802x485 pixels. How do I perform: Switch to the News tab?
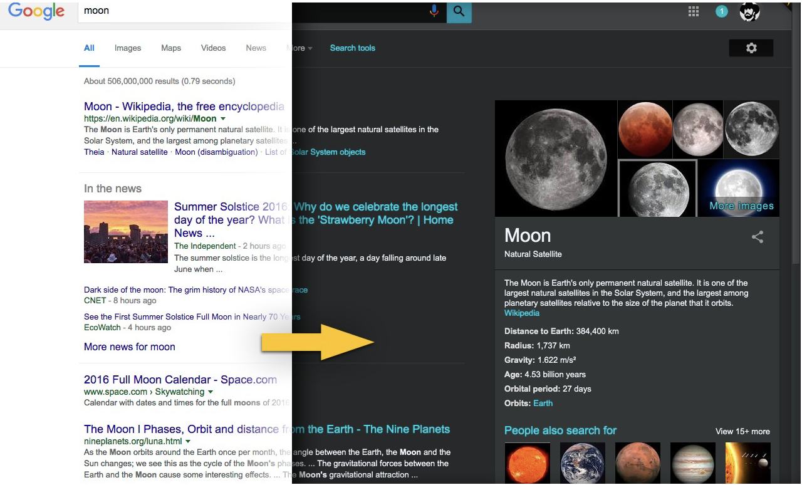[x=256, y=48]
